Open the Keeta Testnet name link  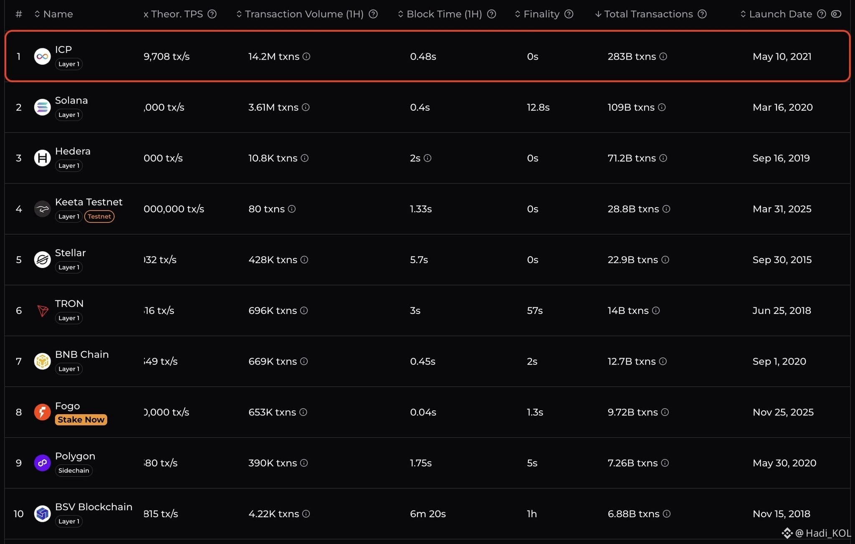[89, 202]
